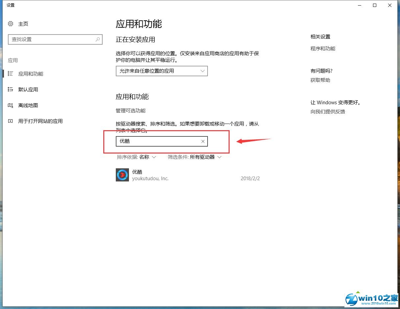This screenshot has width=400, height=309.
Task: Click the 离线地图 map icon
Action: click(x=11, y=105)
